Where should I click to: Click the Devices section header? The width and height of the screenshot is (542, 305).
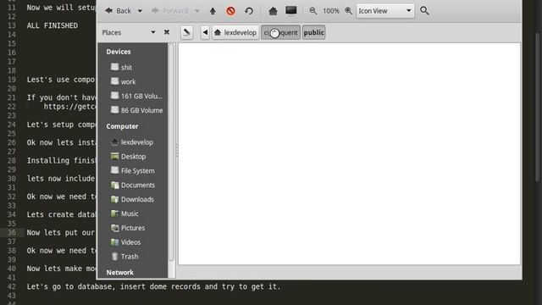point(119,52)
